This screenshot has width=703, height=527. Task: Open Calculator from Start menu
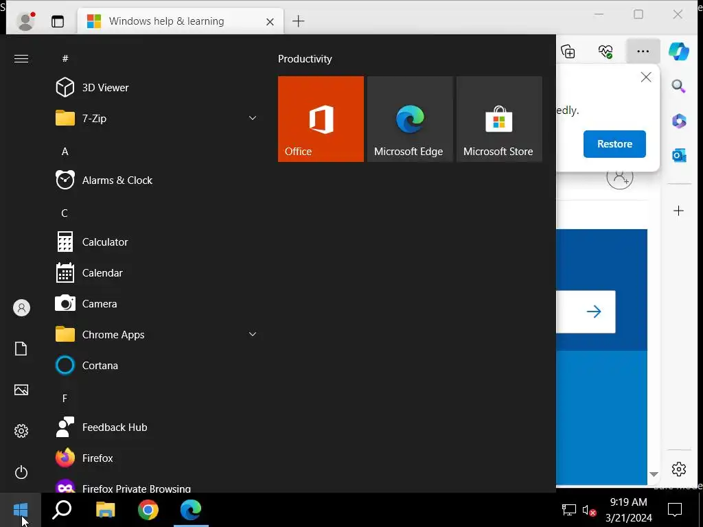click(x=157, y=242)
